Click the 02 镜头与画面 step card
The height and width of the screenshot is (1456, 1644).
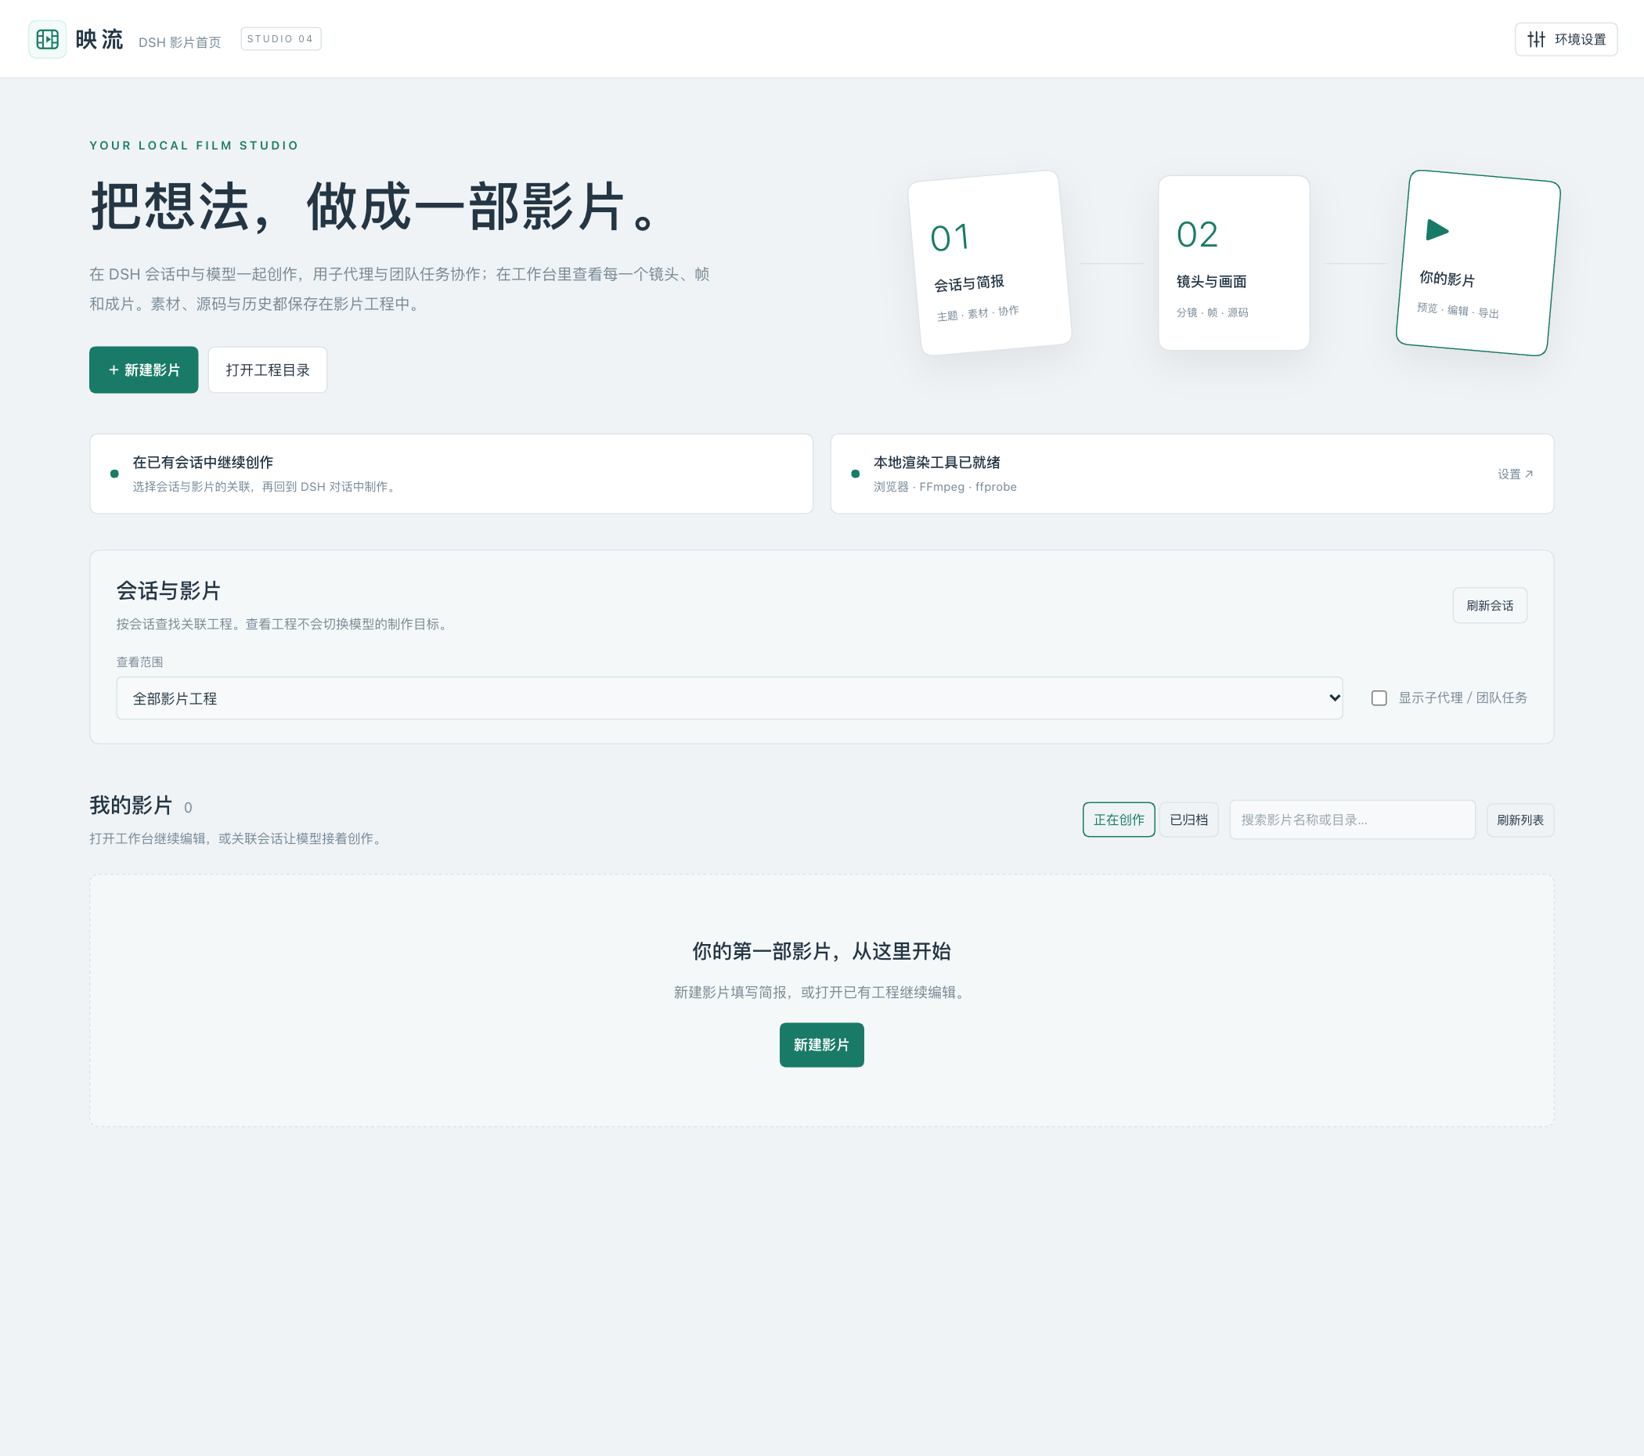coord(1234,263)
